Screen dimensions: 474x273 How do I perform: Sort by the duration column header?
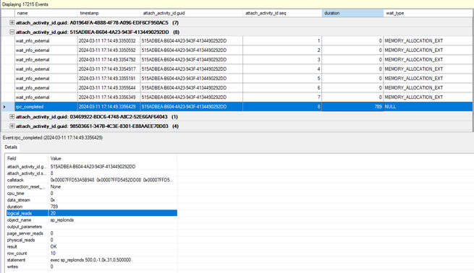tap(352, 13)
